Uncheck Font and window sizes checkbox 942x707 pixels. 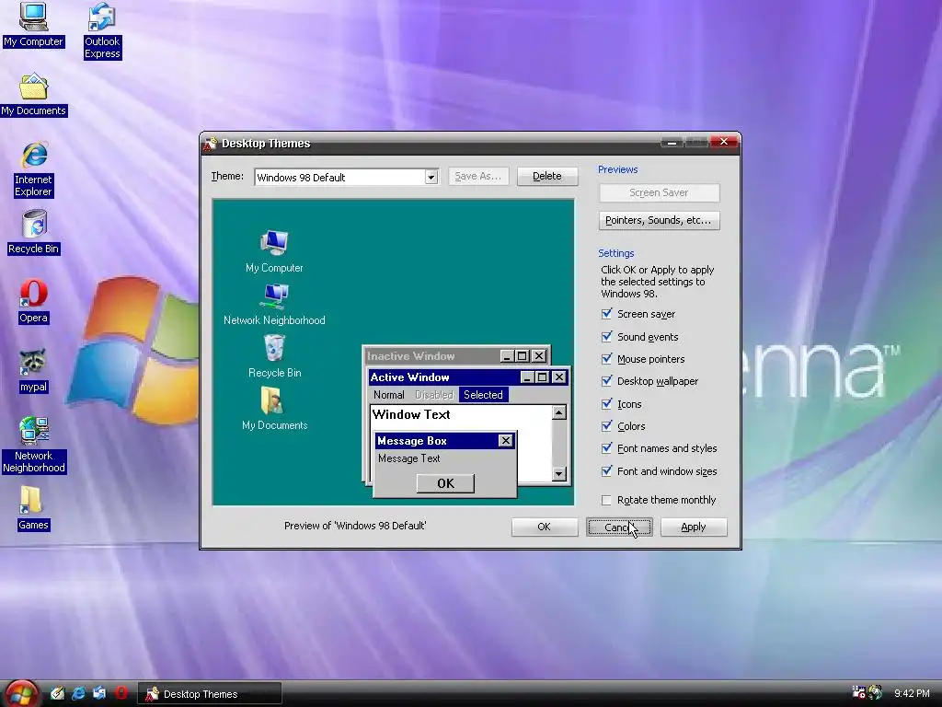pos(607,471)
